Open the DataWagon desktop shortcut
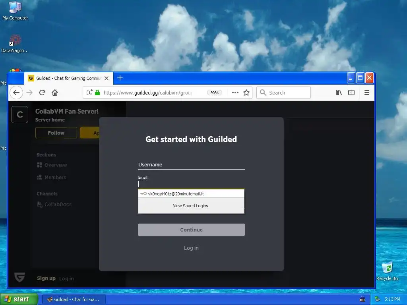The height and width of the screenshot is (305, 407). point(15,44)
